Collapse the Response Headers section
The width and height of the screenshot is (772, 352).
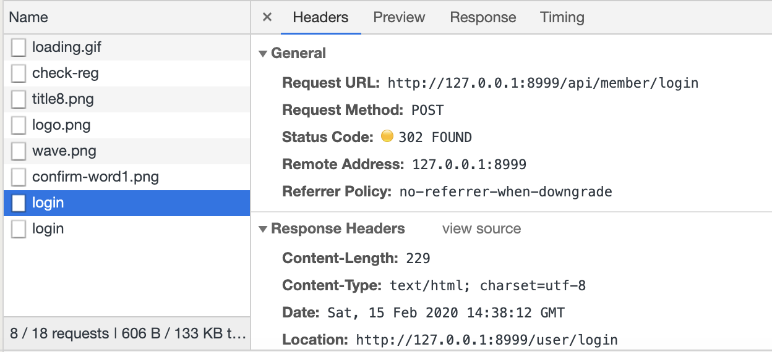click(x=263, y=229)
